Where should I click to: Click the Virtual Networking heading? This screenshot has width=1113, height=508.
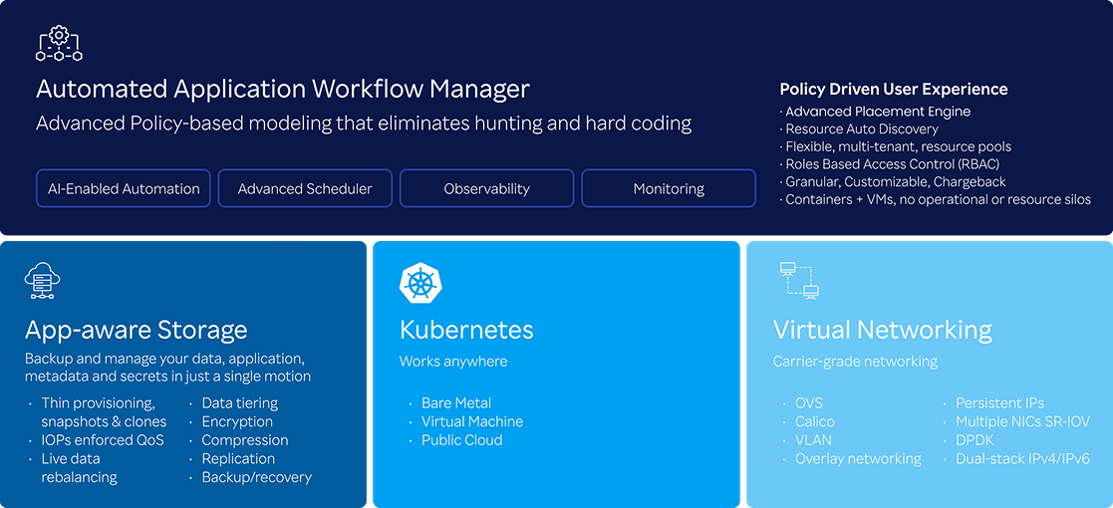tap(882, 330)
